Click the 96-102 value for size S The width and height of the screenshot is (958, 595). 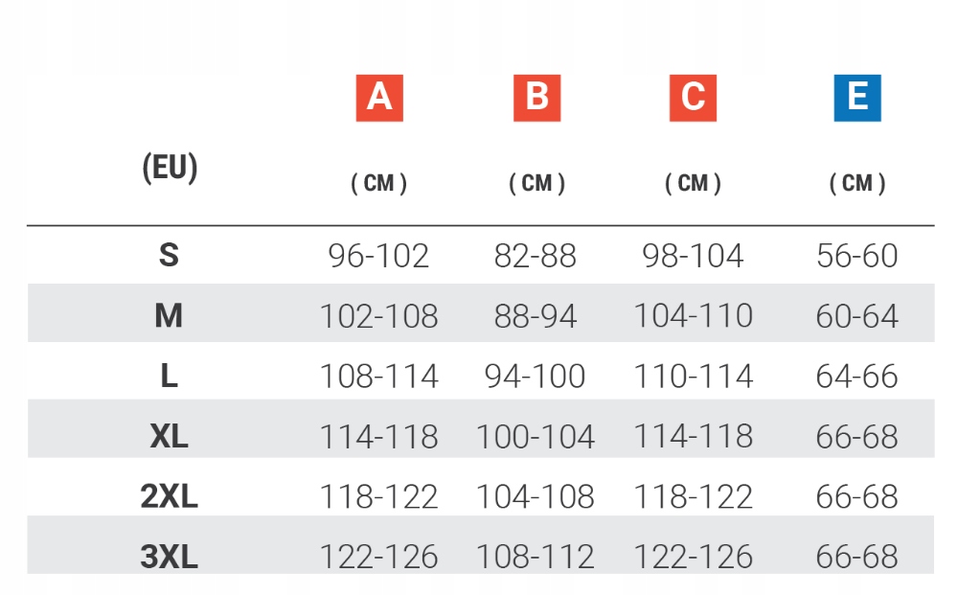click(x=378, y=256)
